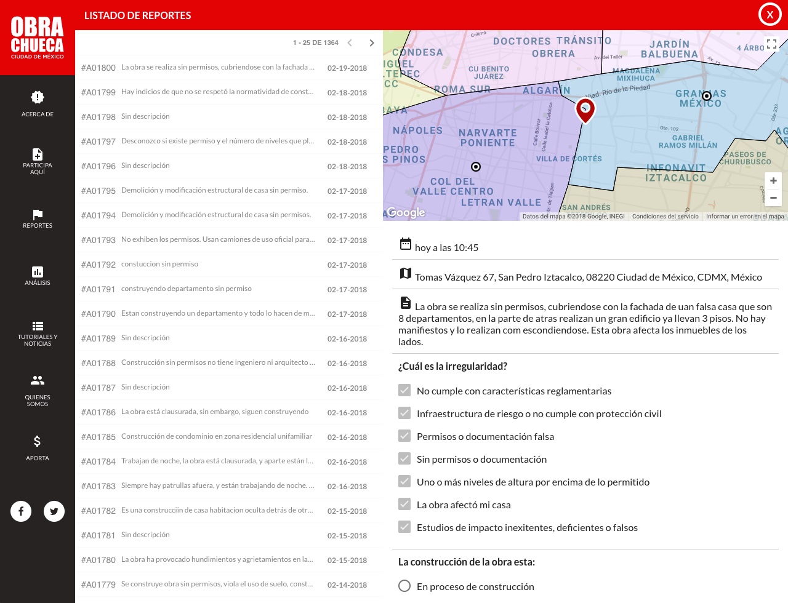Open the Acerca De info icon
Screen dimensions: 788x603
[x=38, y=97]
